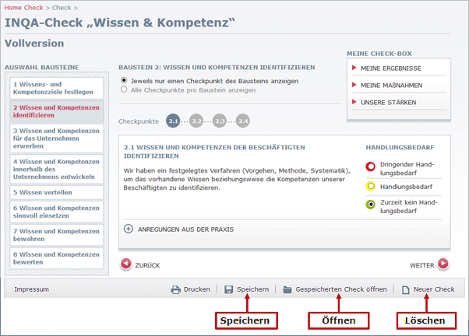Open Baustein 1 Wissens- und Kompetenzziele festlegen
The height and width of the screenshot is (336, 469).
57,88
